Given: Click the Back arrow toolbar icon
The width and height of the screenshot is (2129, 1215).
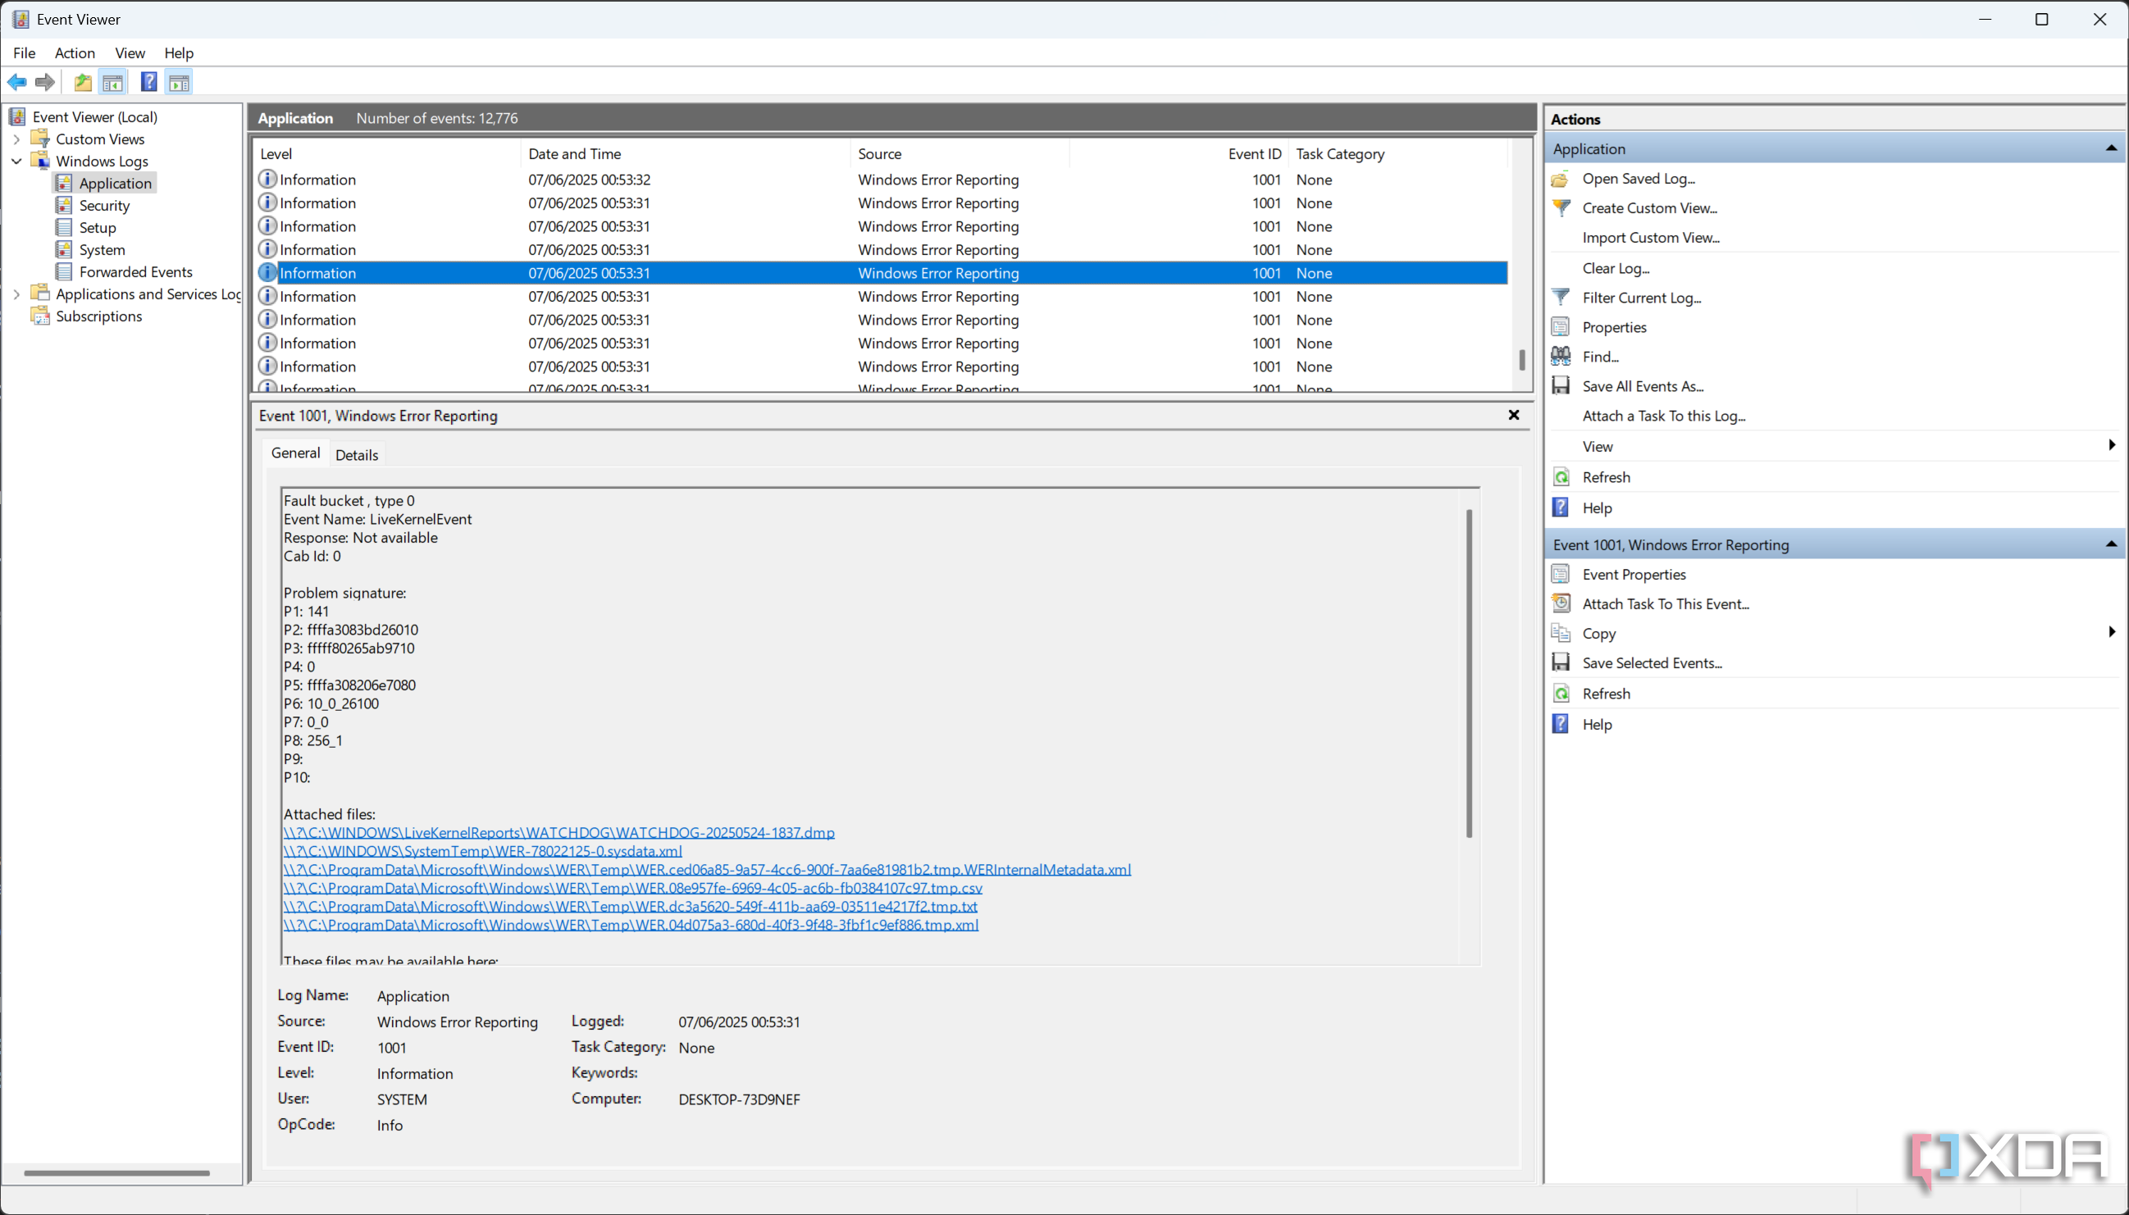Looking at the screenshot, I should click(16, 82).
